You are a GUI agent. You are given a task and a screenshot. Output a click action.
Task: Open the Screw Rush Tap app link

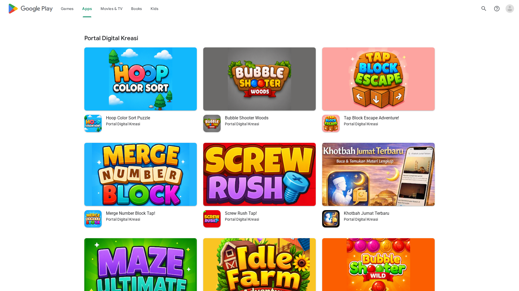(241, 213)
